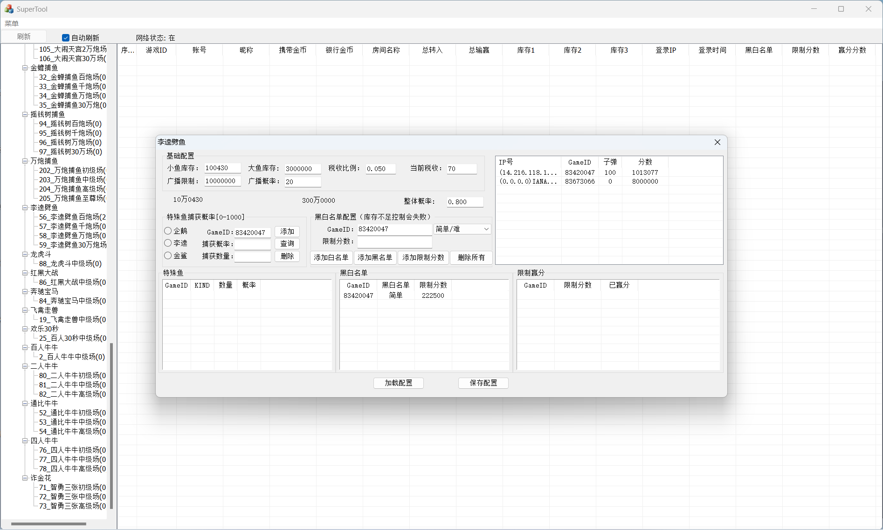Collapse the 金蟾捕鱼 tree node
883x530 pixels.
25,68
